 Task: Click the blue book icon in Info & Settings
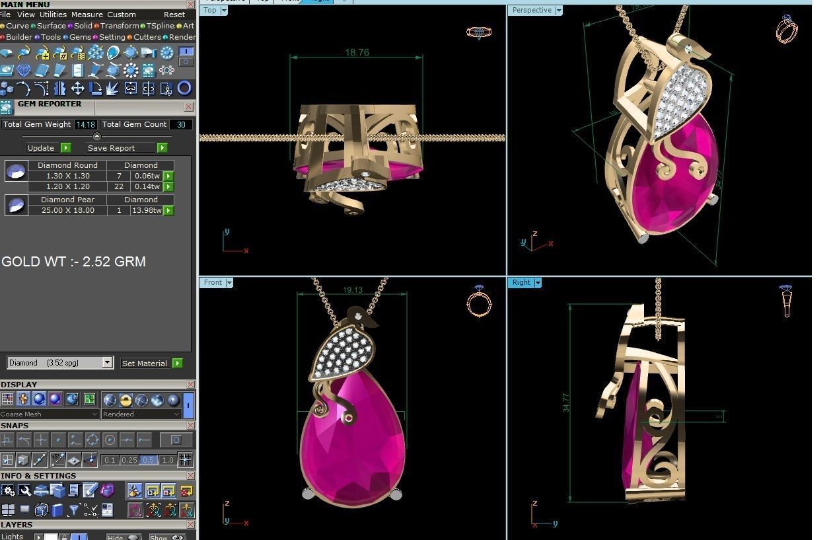pyautogui.click(x=57, y=510)
